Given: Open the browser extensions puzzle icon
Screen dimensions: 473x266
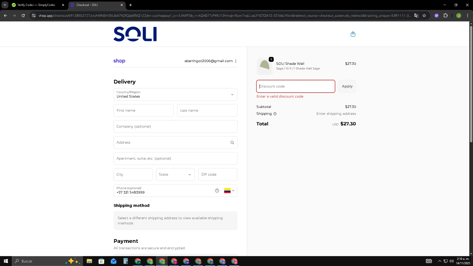Looking at the screenshot, I should pos(446,15).
